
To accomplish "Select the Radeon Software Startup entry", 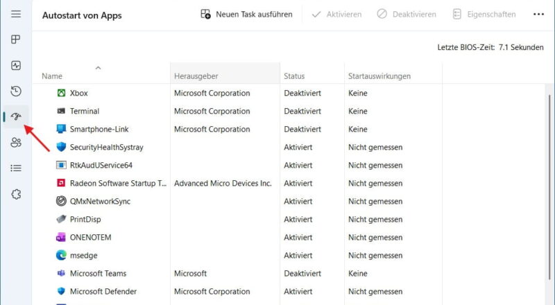I will coord(118,183).
